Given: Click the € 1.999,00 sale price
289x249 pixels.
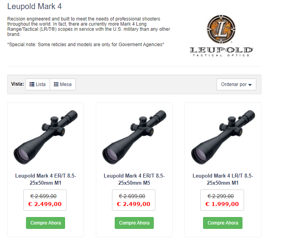Looking at the screenshot, I should pos(222,204).
